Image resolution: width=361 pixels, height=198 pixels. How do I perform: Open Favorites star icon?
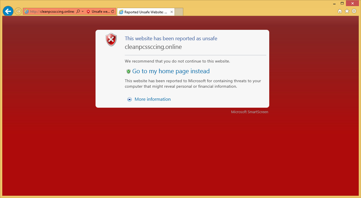tap(347, 11)
